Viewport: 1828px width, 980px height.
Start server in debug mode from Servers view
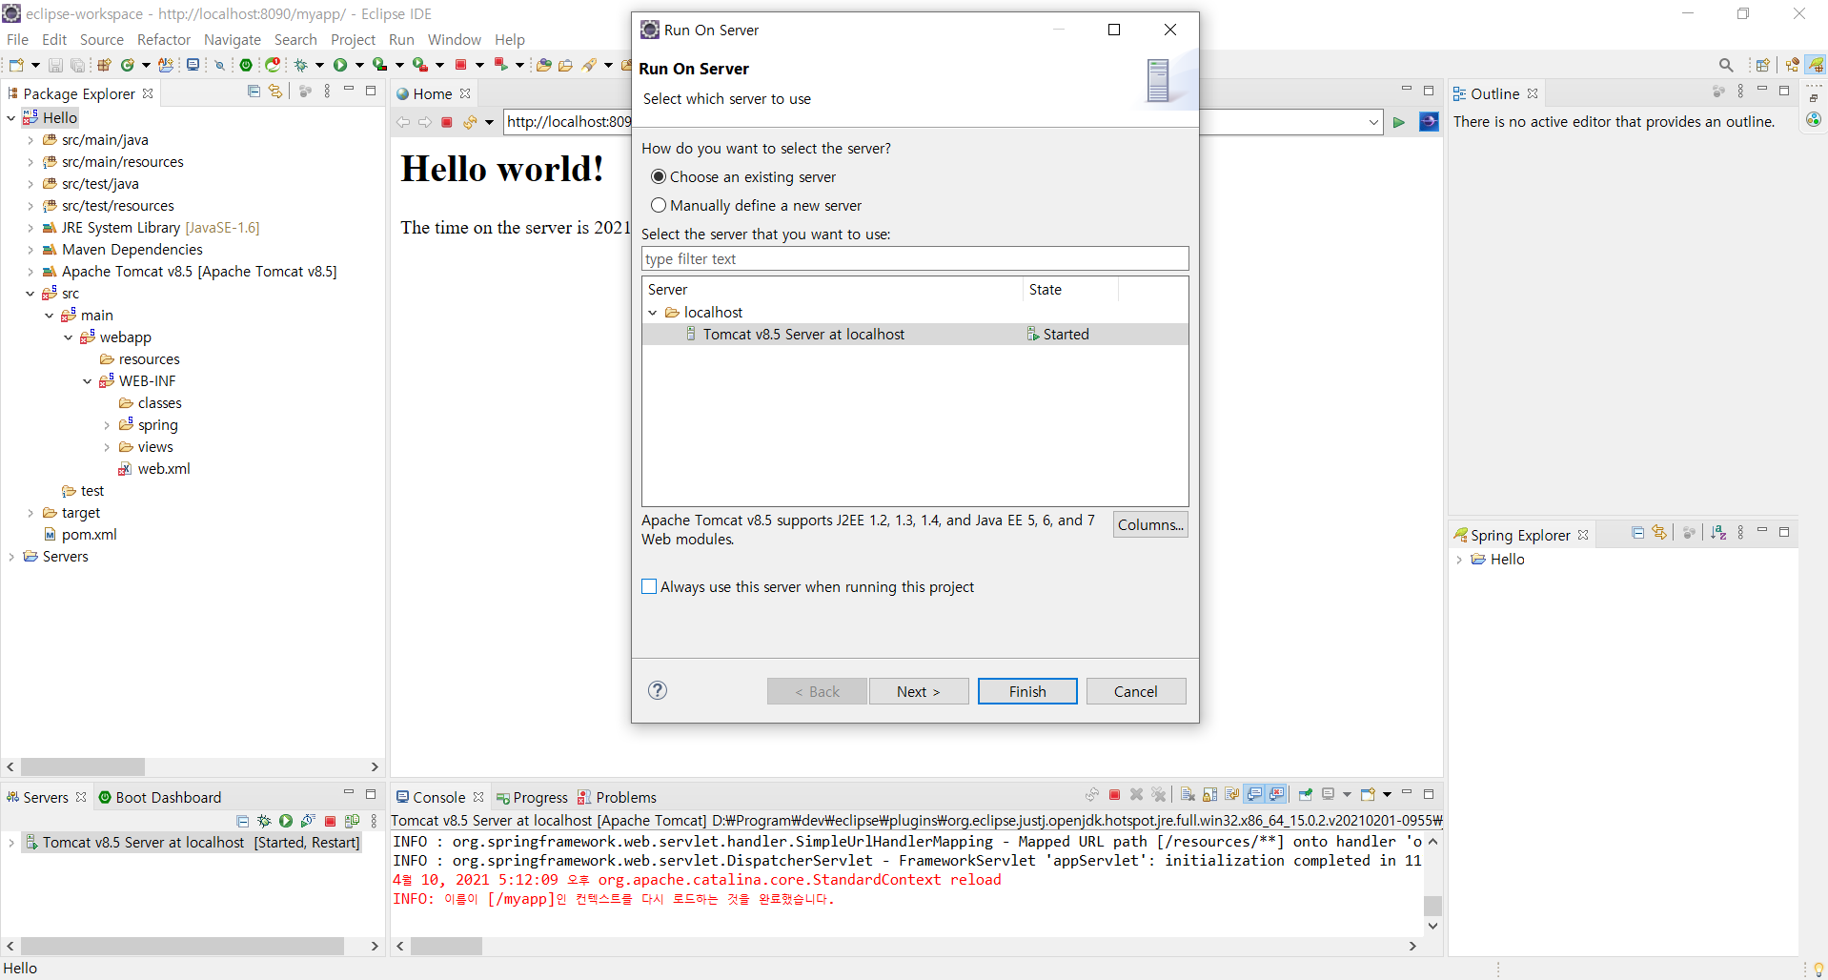point(264,821)
